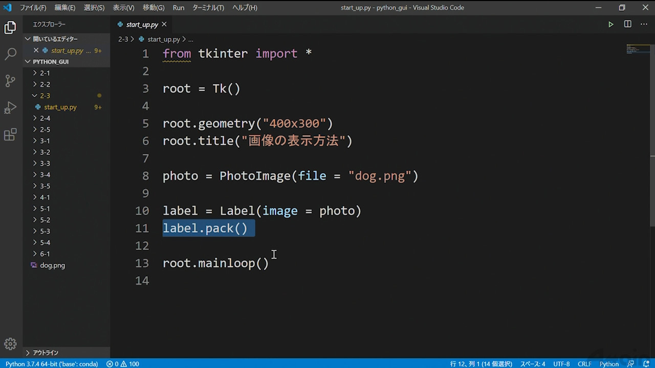The height and width of the screenshot is (368, 655).
Task: Open the Search view icon
Action: [10, 54]
